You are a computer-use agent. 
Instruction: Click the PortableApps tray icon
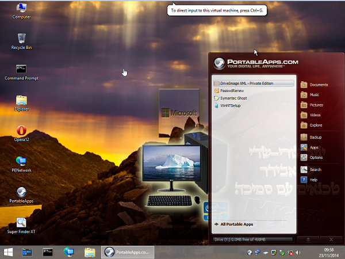pos(250,253)
